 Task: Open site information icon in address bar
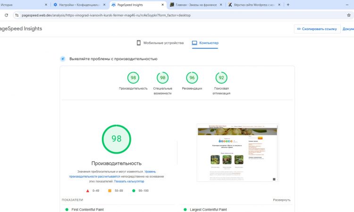click(x=17, y=15)
